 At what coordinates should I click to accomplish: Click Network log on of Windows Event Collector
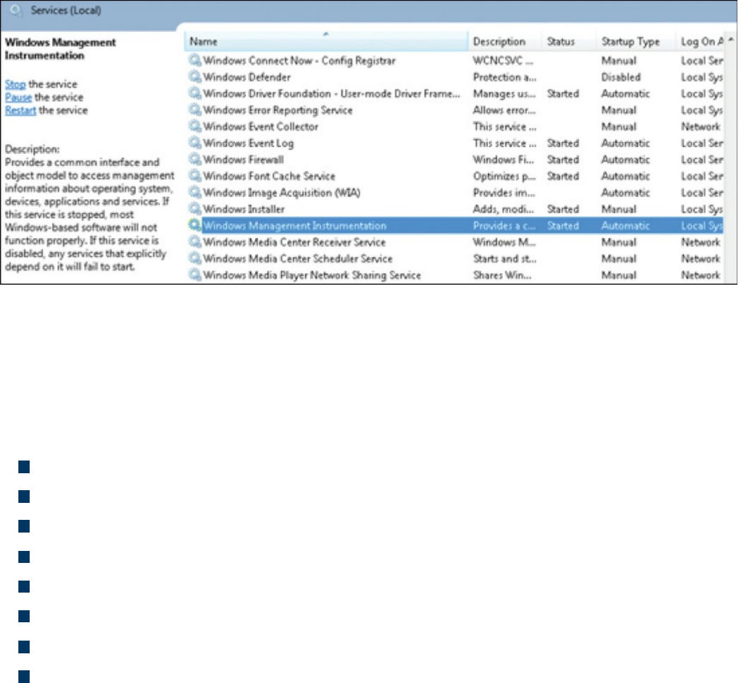click(x=701, y=126)
